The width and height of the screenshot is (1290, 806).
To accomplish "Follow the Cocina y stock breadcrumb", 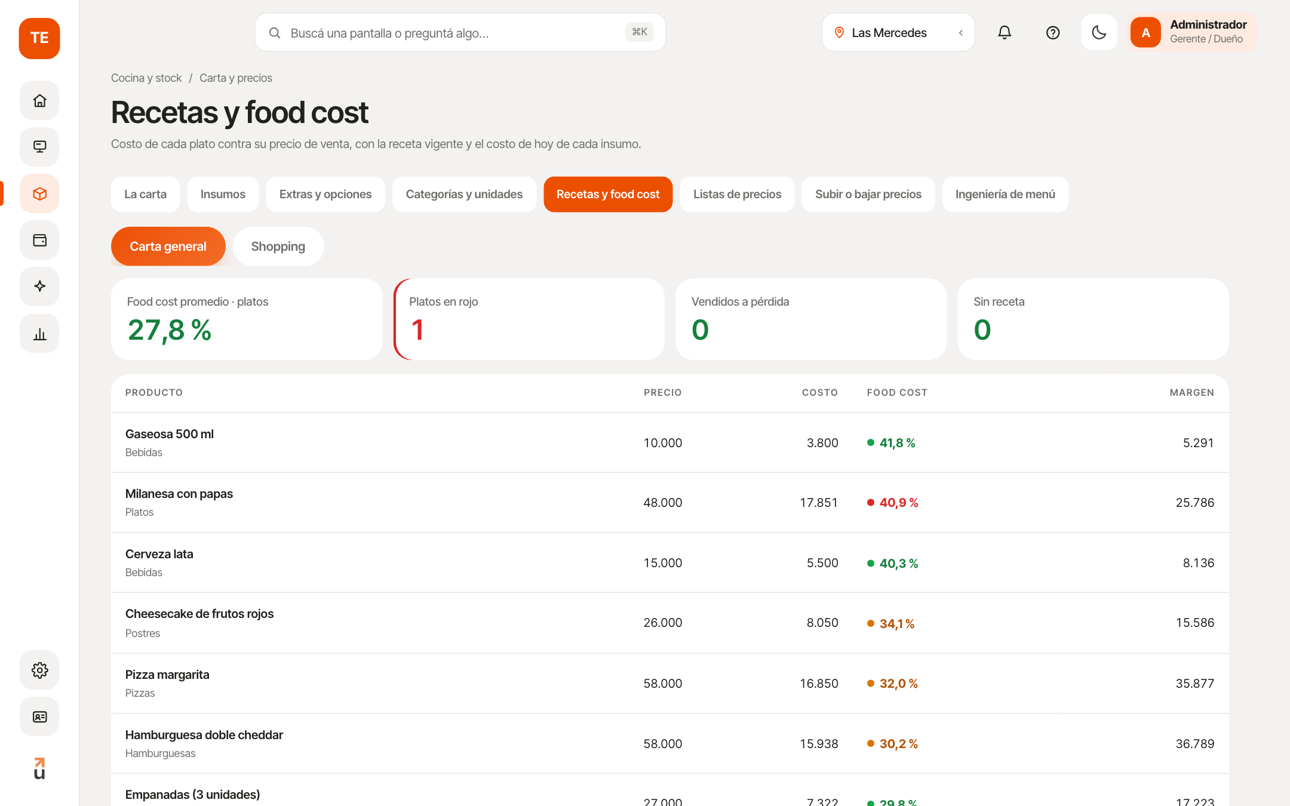I will (x=146, y=78).
